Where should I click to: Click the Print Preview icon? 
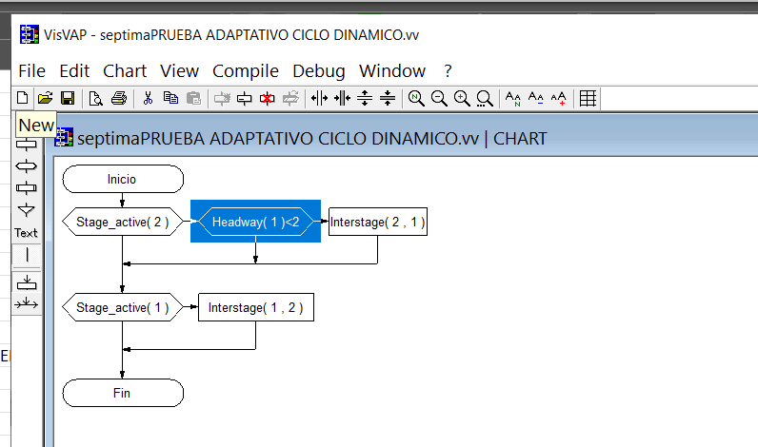95,98
